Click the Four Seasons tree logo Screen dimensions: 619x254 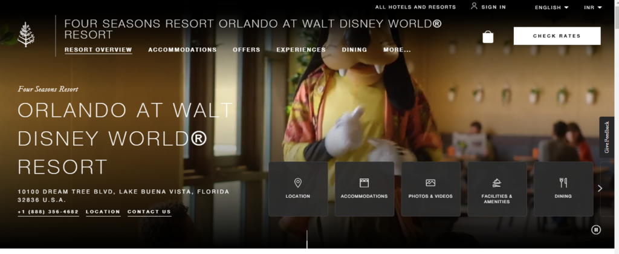click(x=26, y=34)
